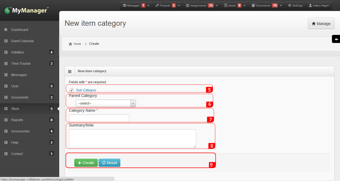Expand the Messages dropdown arrow

coord(148,5)
